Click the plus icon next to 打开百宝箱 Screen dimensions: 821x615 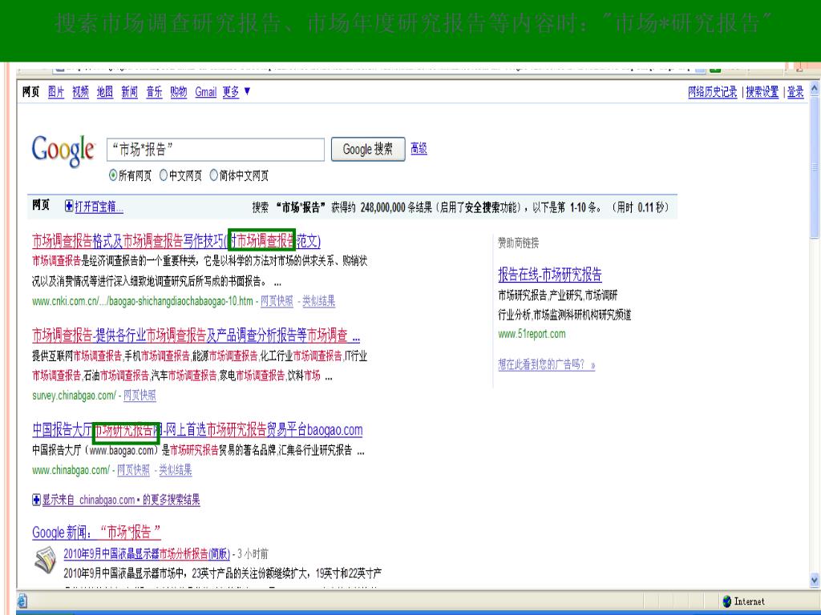coord(69,206)
